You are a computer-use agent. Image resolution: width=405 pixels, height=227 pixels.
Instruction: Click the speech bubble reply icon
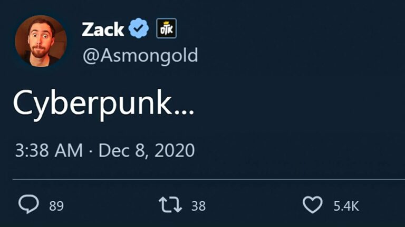click(x=28, y=205)
